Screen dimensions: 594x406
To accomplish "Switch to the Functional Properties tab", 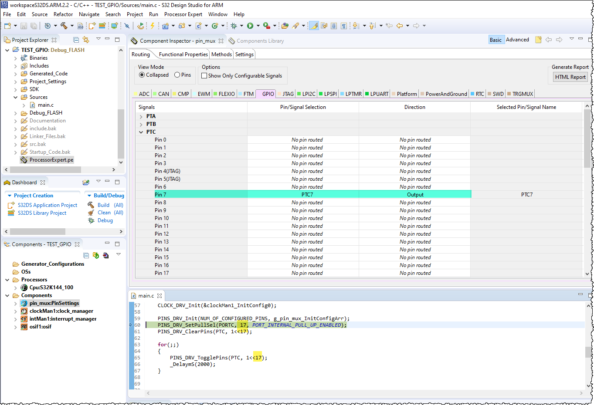I will [x=183, y=54].
